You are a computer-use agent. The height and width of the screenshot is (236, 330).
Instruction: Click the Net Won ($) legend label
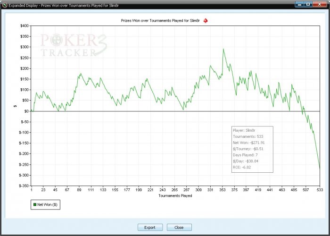[x=47, y=204]
